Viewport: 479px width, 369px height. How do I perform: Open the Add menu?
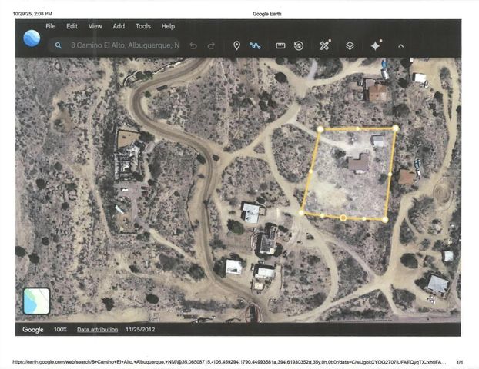(x=119, y=26)
